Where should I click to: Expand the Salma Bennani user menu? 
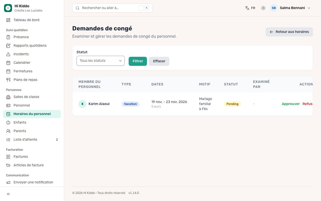tap(290, 8)
